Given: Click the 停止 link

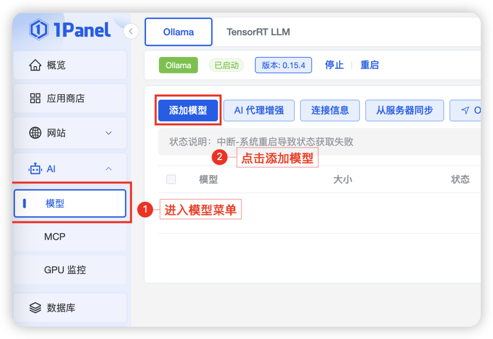Looking at the screenshot, I should click(334, 65).
